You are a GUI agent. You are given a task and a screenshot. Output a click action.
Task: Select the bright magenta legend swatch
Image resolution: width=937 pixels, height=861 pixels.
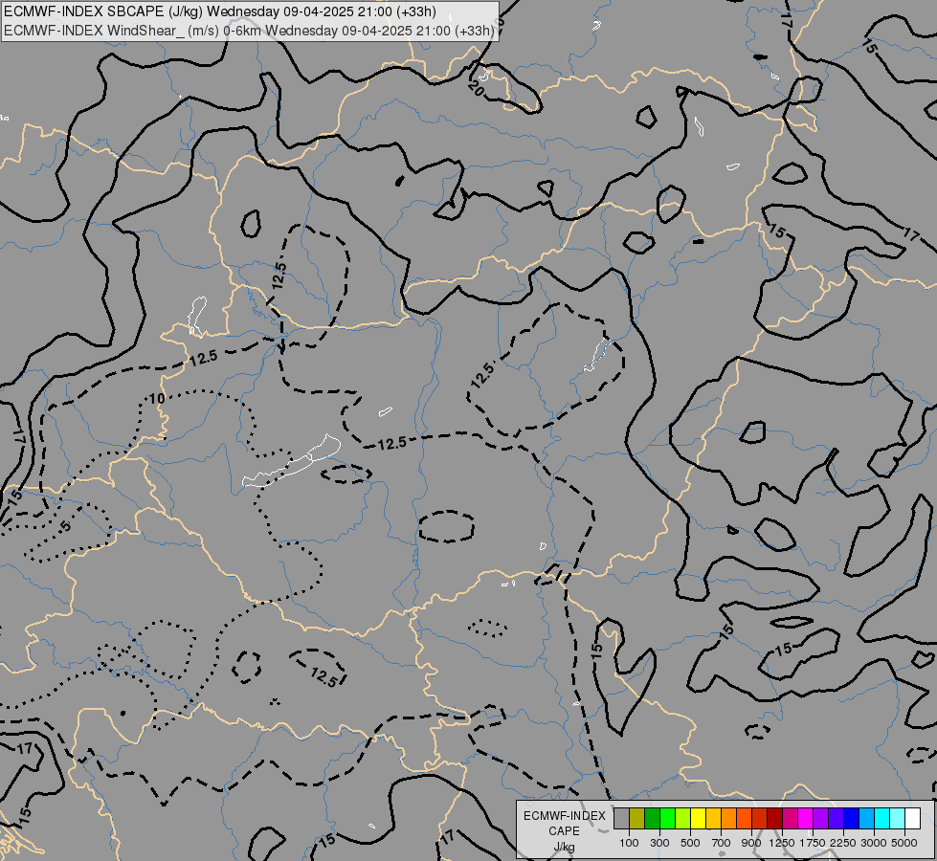805,819
